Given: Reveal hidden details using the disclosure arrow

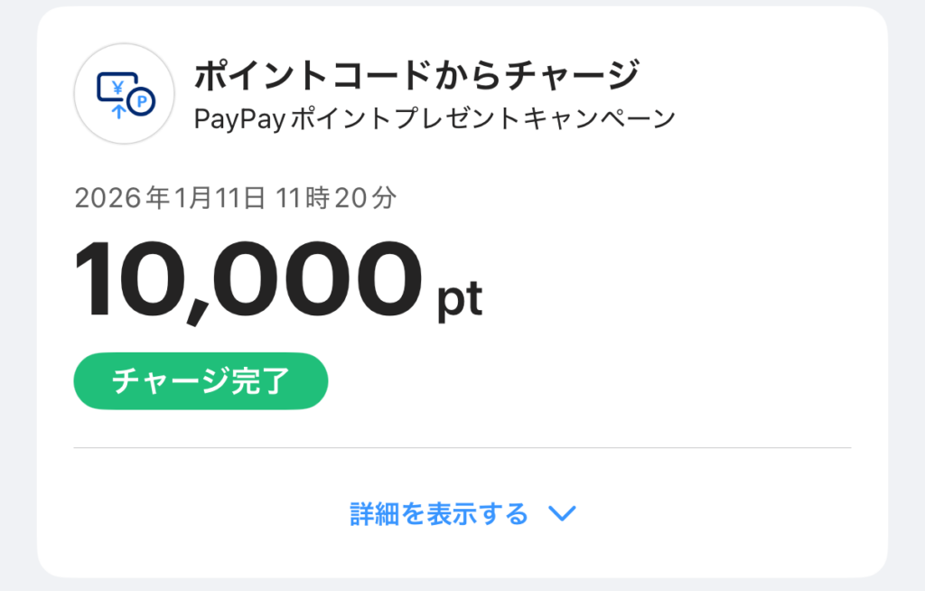Looking at the screenshot, I should (563, 512).
